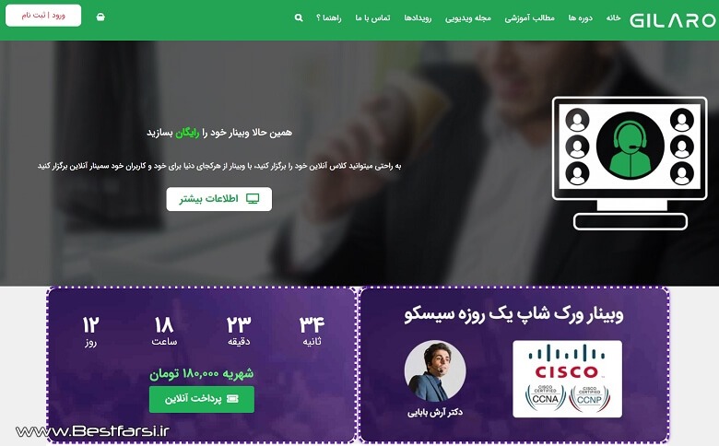Click the Cisco CCNA CCNP logo image

[567, 379]
